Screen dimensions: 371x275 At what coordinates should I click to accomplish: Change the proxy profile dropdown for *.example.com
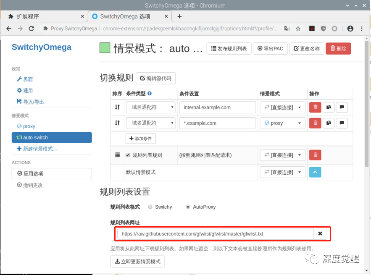282,123
